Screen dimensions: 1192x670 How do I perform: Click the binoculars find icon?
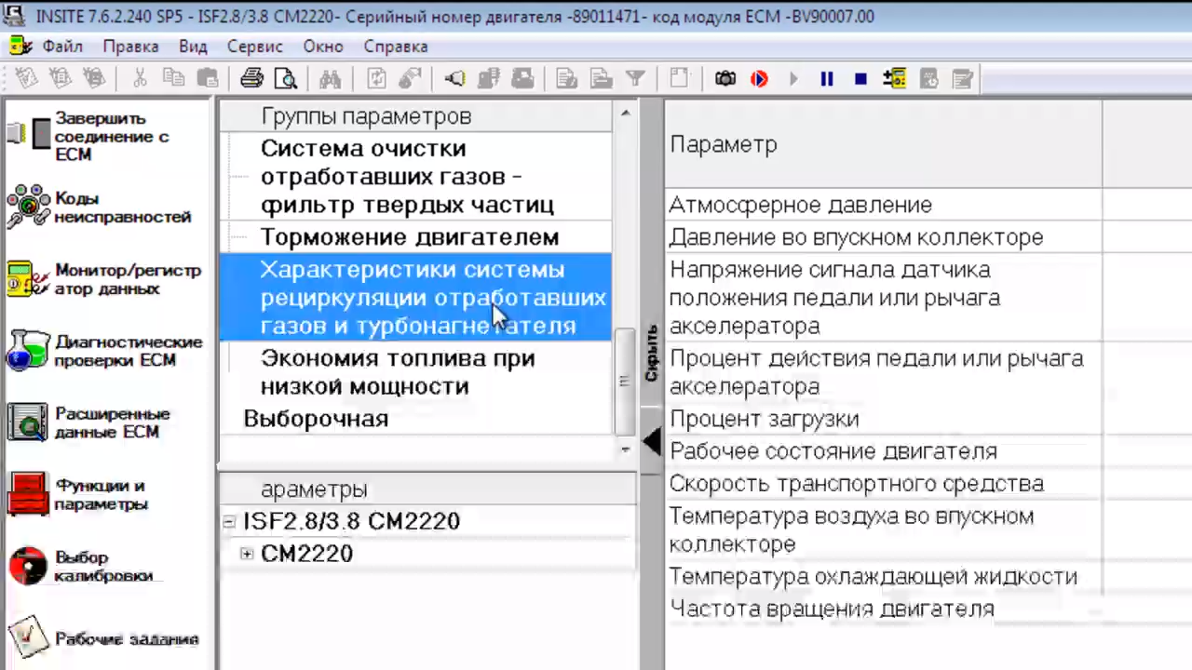(x=331, y=79)
